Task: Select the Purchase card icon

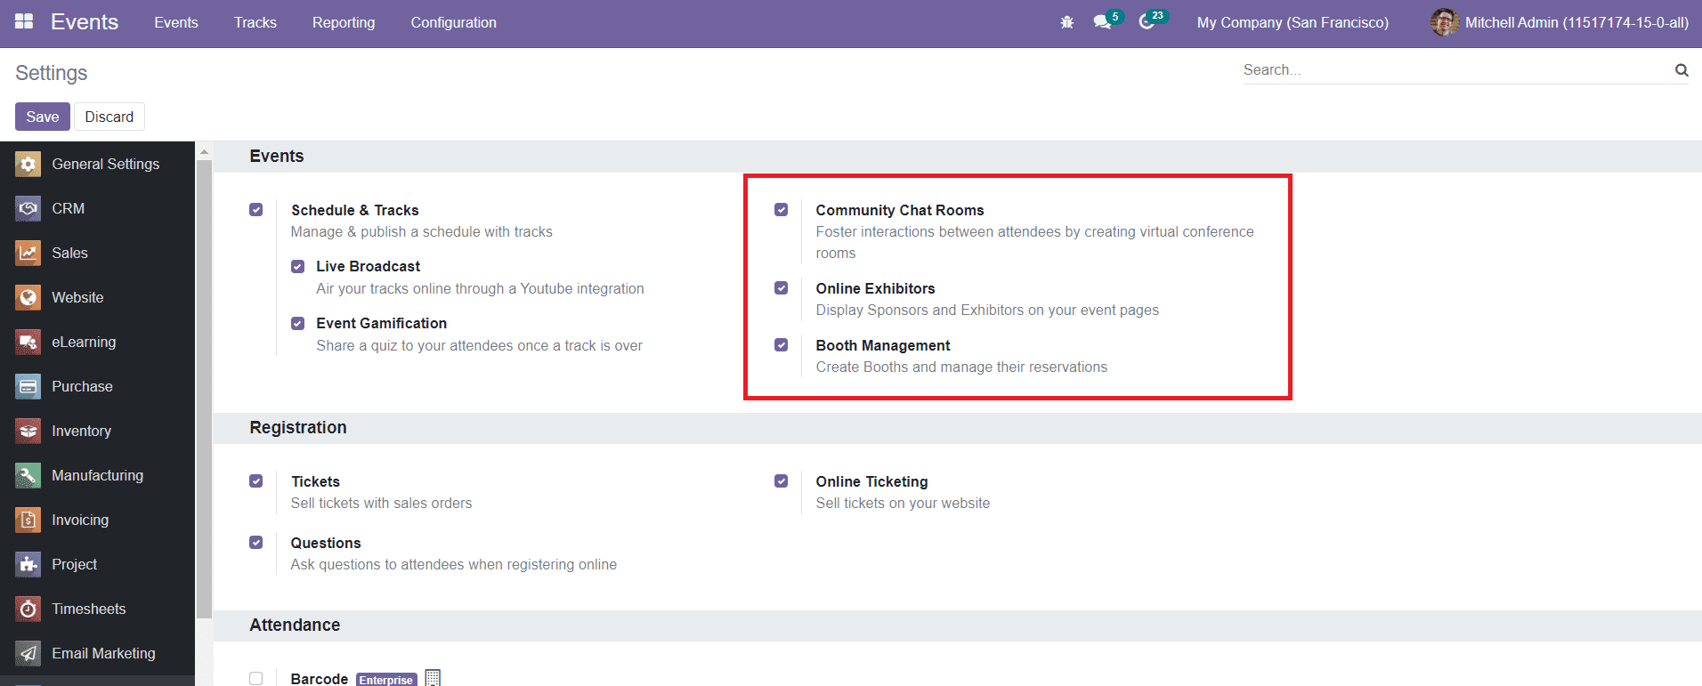Action: coord(28,386)
